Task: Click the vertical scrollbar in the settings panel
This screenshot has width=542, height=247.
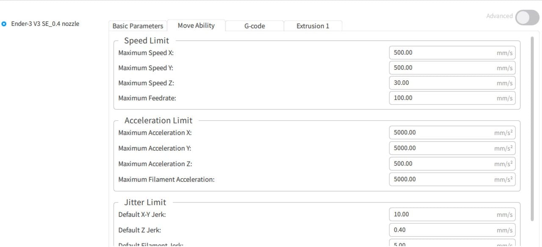Action: click(532, 127)
